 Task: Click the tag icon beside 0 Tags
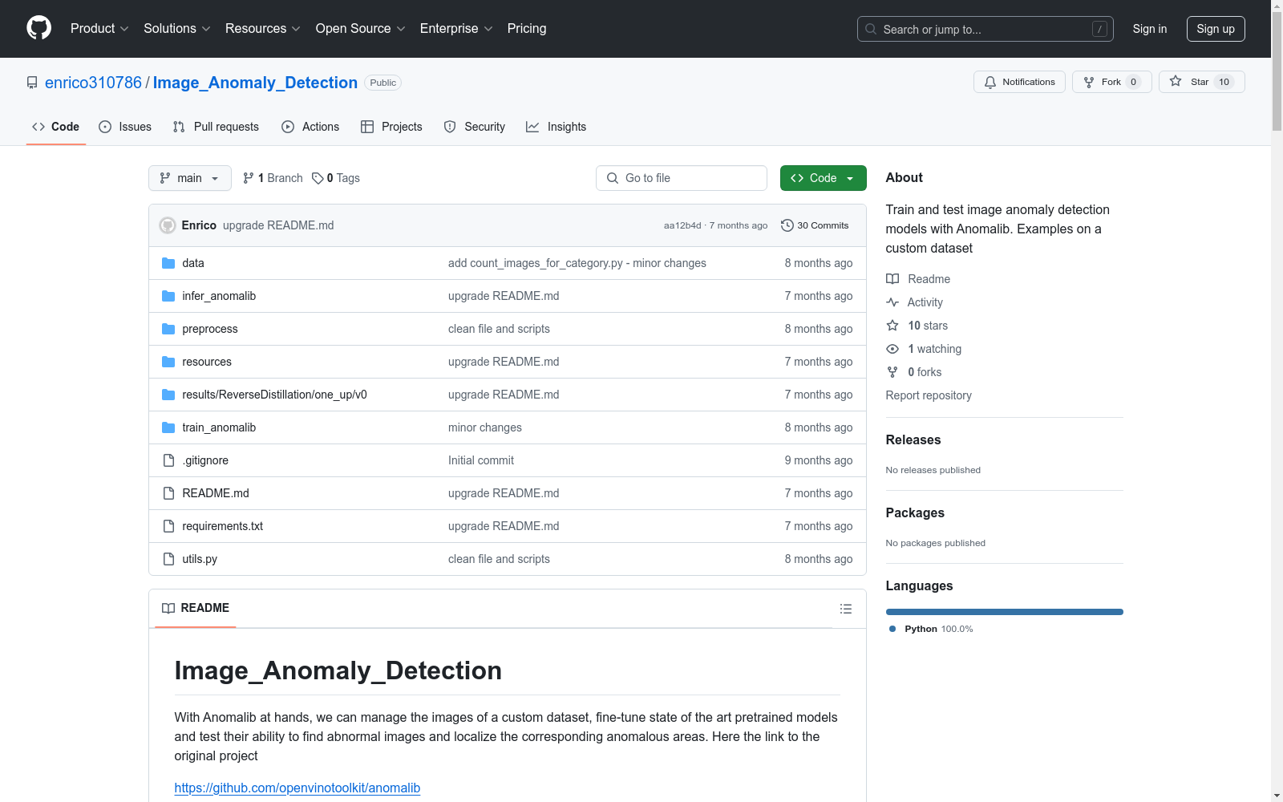pyautogui.click(x=318, y=178)
